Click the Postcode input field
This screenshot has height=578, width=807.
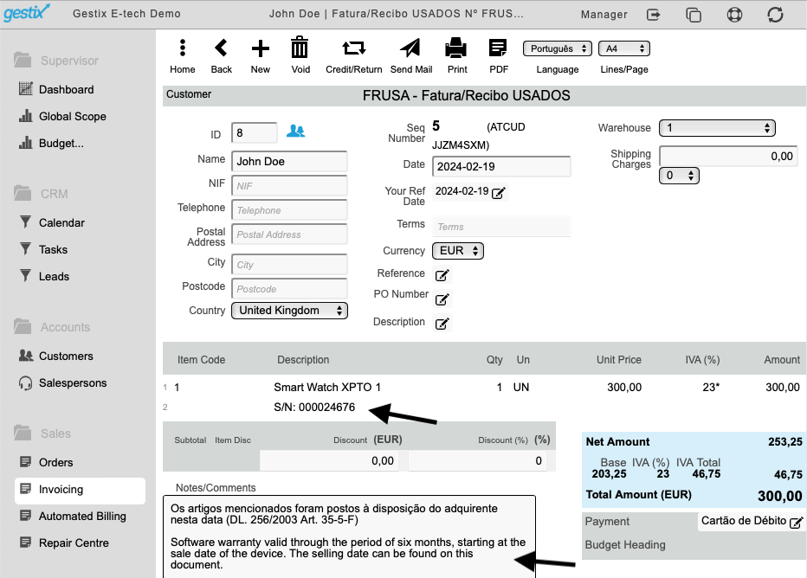(x=289, y=288)
